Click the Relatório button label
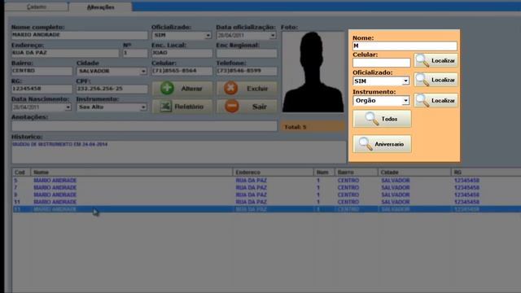This screenshot has width=521, height=293. pyautogui.click(x=189, y=107)
